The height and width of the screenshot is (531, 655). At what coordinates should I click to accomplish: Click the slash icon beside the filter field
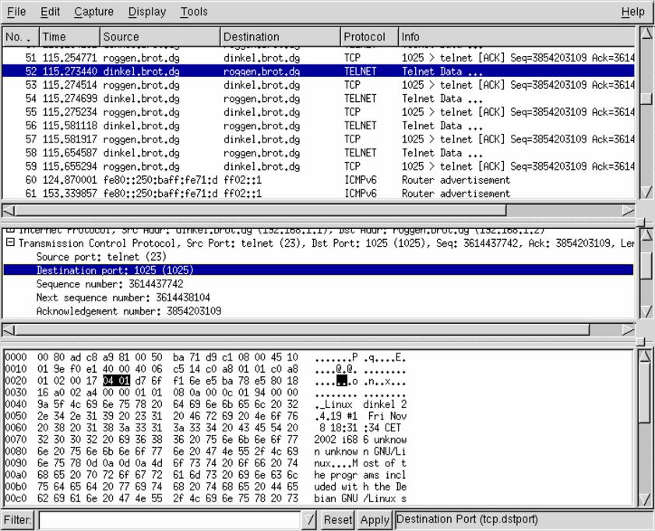pos(311,519)
